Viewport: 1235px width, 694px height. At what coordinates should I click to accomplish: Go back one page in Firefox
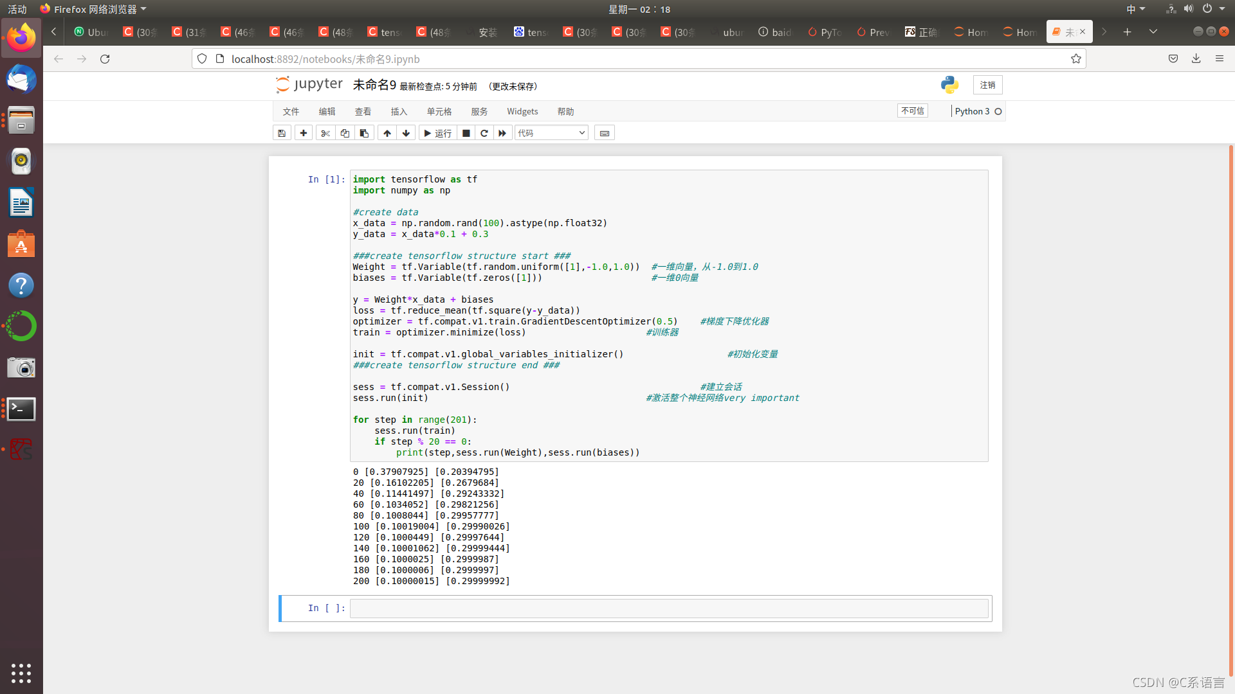[59, 58]
